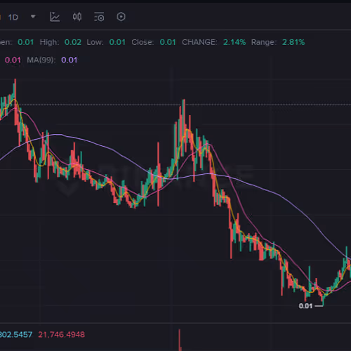Click the MA(99) indicator label

point(41,60)
